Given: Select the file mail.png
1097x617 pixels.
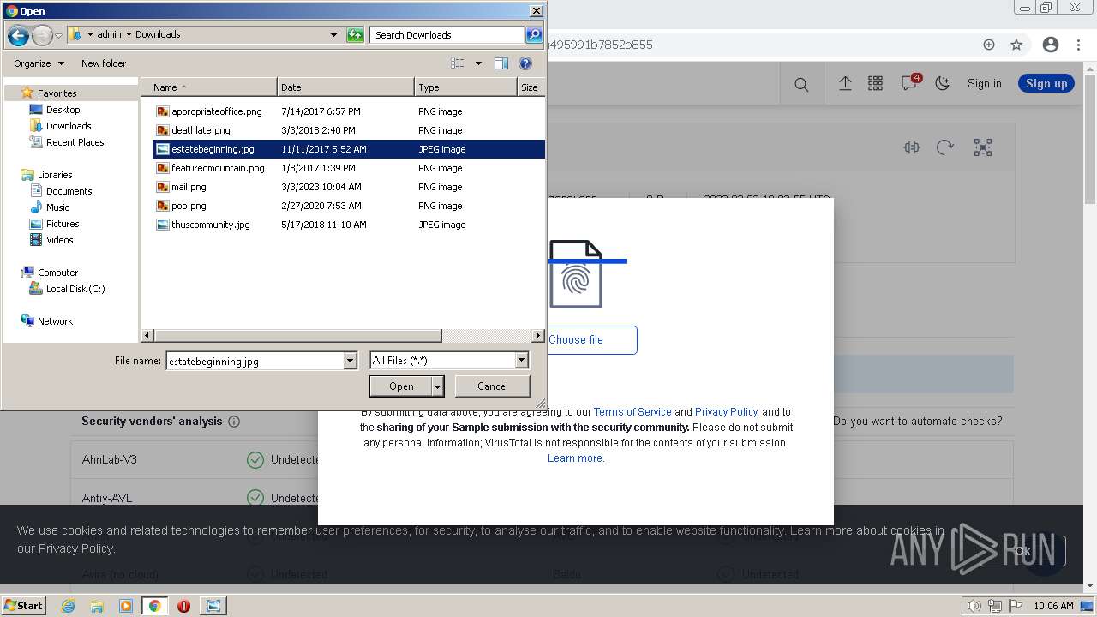Looking at the screenshot, I should (189, 187).
